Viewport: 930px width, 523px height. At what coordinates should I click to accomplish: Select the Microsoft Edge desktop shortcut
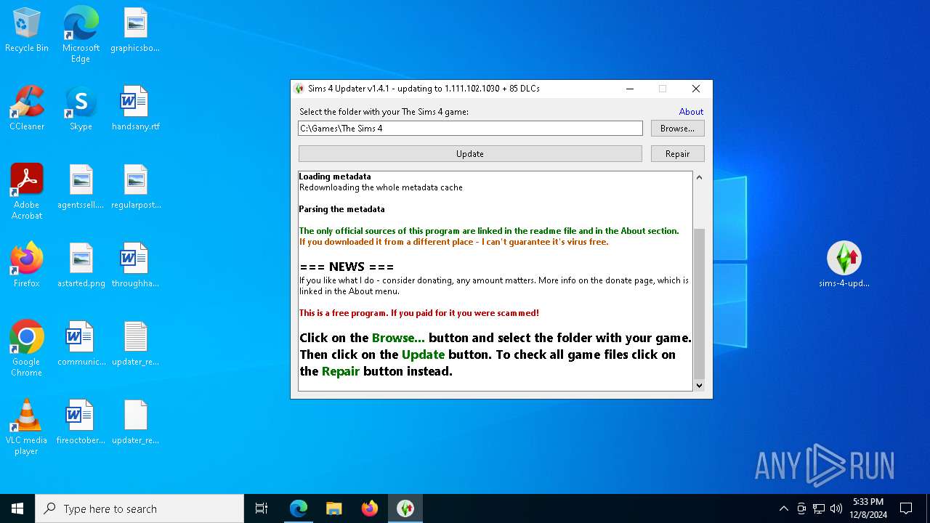tap(81, 35)
